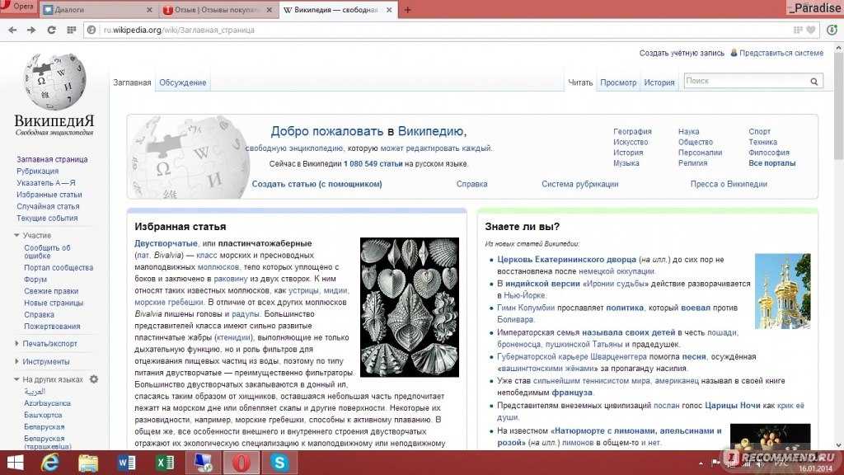Open Указатель А—Я in the sidebar
Screen dimensions: 844x475
(x=46, y=183)
